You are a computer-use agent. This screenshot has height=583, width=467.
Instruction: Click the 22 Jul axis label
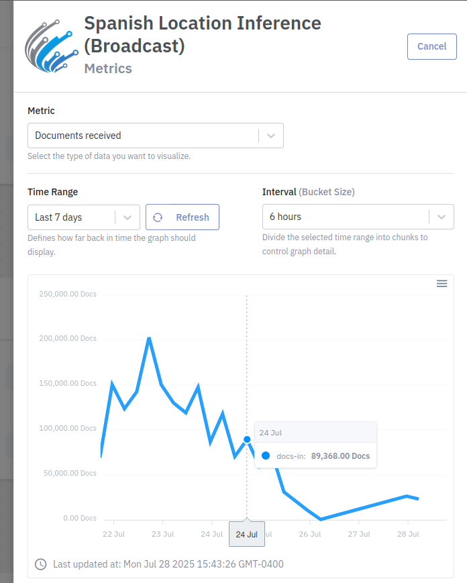(114, 534)
